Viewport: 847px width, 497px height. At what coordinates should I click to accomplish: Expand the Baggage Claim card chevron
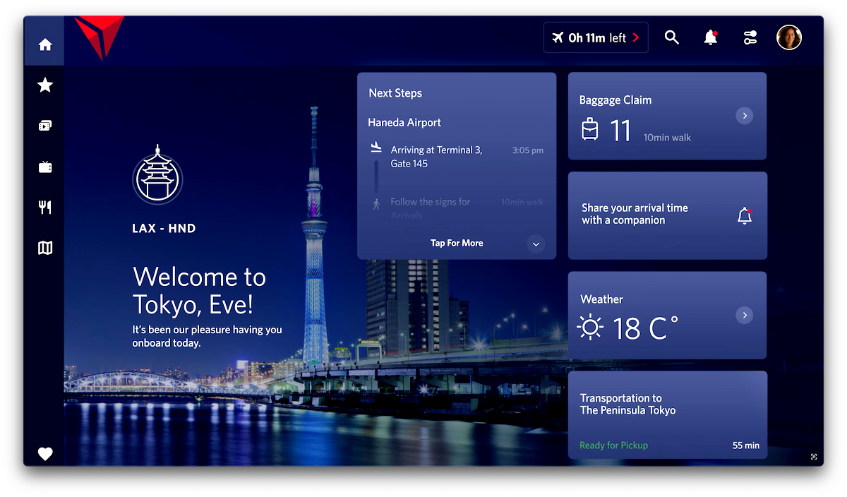pyautogui.click(x=744, y=115)
